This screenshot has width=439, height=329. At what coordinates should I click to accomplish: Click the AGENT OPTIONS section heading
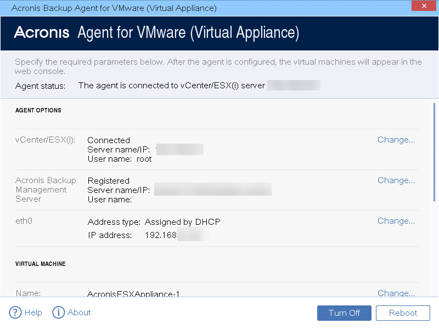tap(38, 110)
